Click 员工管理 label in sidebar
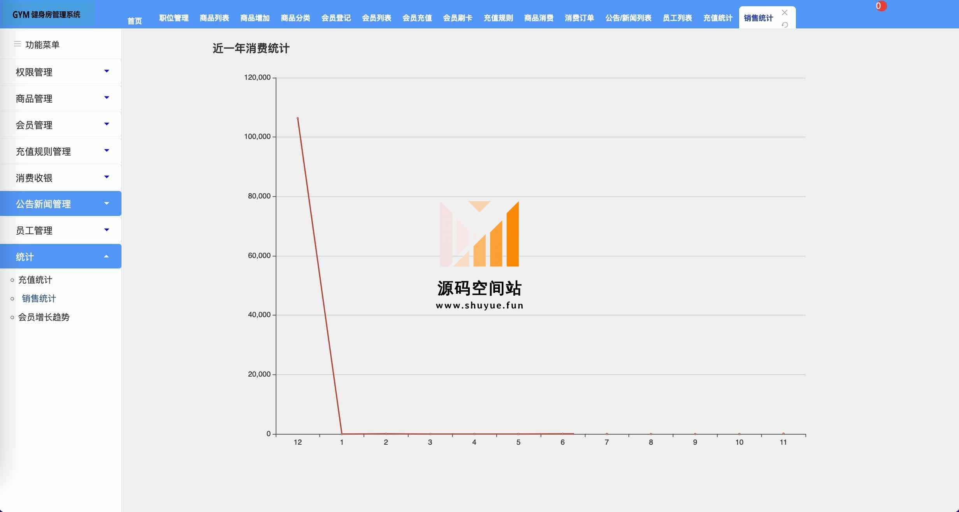 pos(34,230)
